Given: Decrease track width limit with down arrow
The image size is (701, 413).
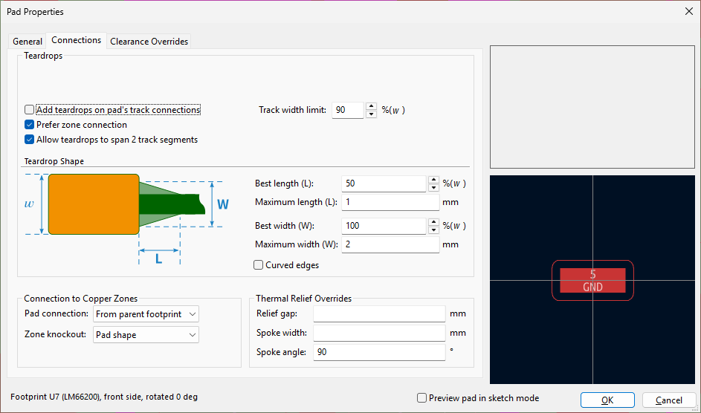Looking at the screenshot, I should click(371, 114).
